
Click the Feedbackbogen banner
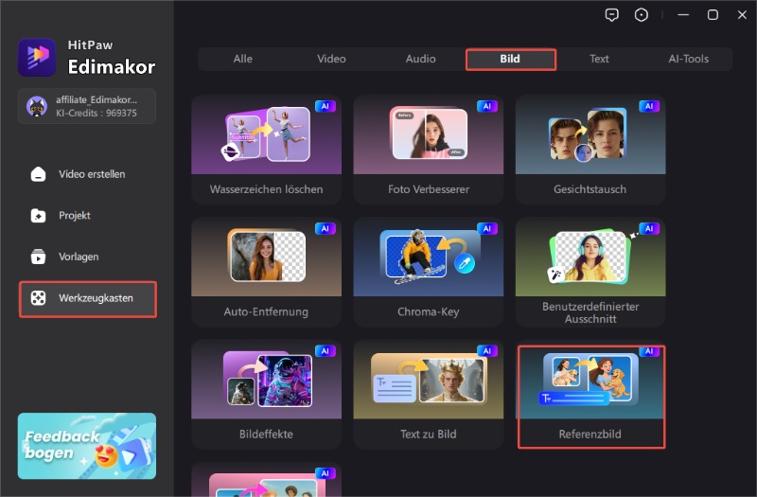click(87, 446)
